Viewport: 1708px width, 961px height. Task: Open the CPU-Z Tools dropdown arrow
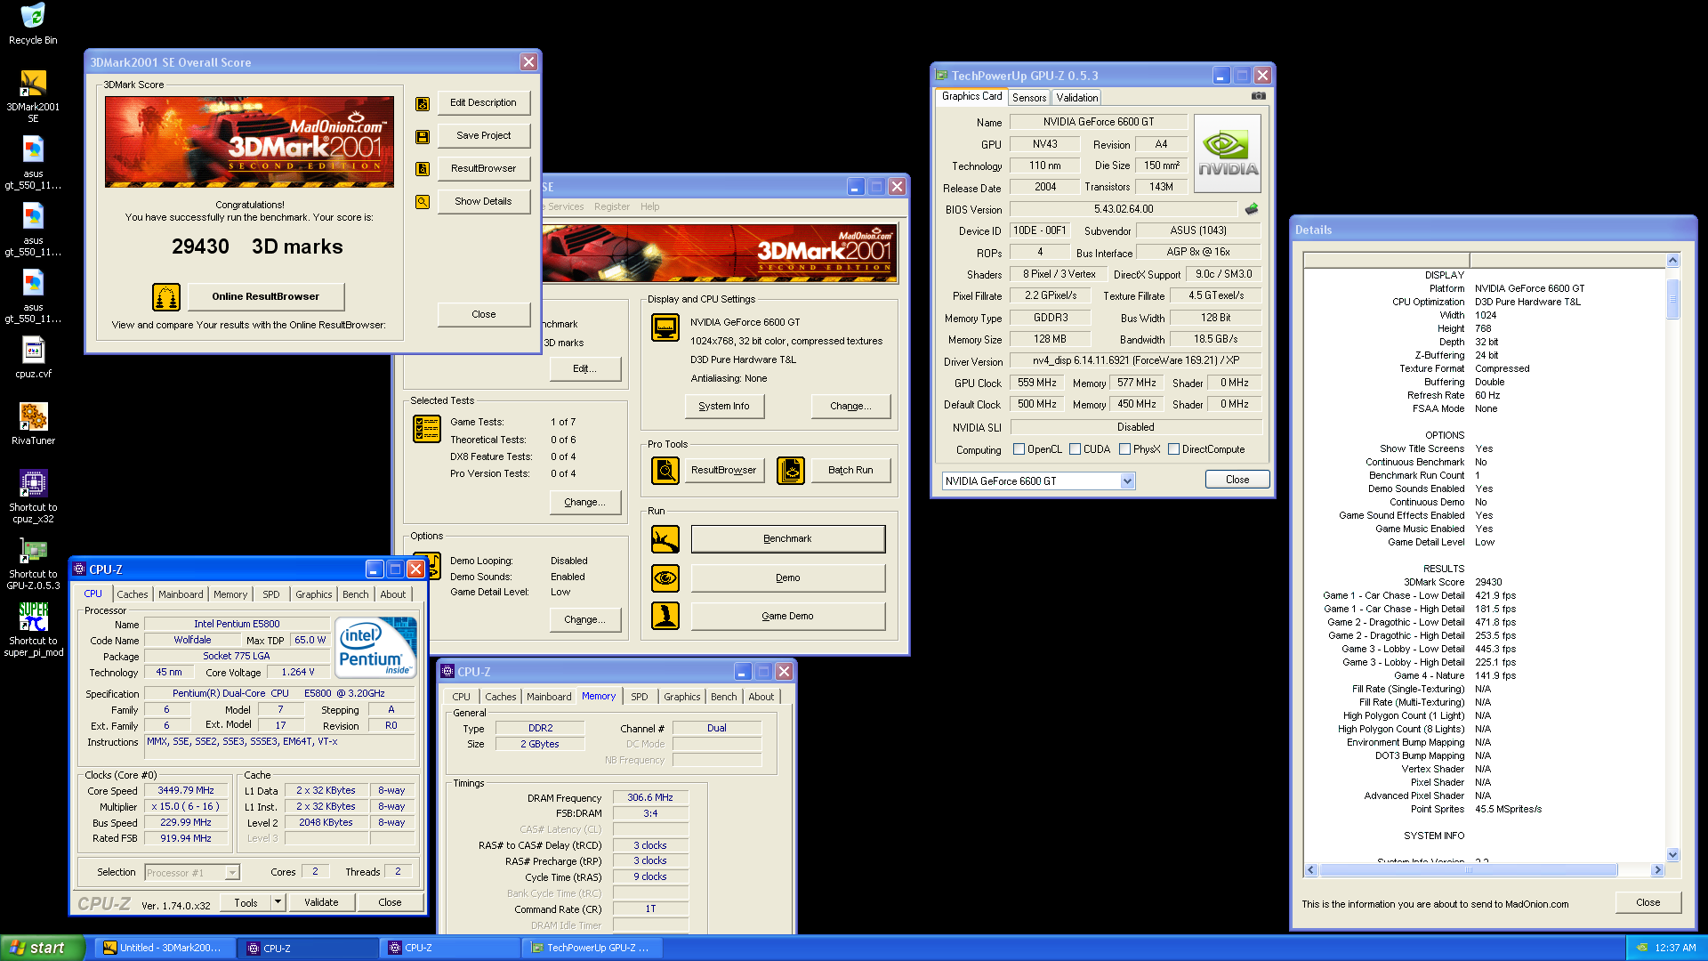(278, 902)
